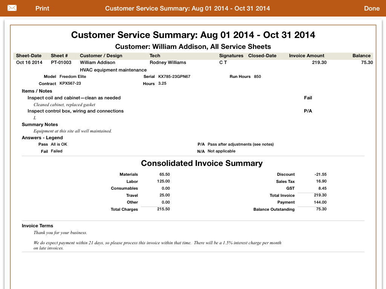386x289 pixels.
Task: Click the Closed-Date column header
Action: pos(262,56)
